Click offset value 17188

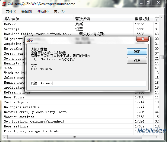[140, 97]
